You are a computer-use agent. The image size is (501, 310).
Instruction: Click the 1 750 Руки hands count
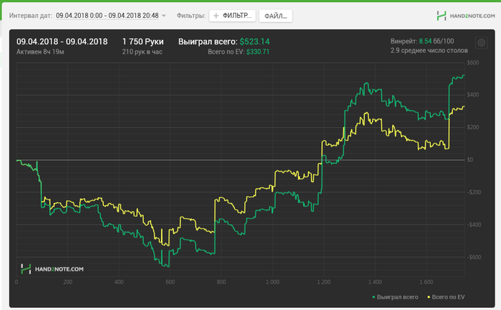(x=143, y=41)
